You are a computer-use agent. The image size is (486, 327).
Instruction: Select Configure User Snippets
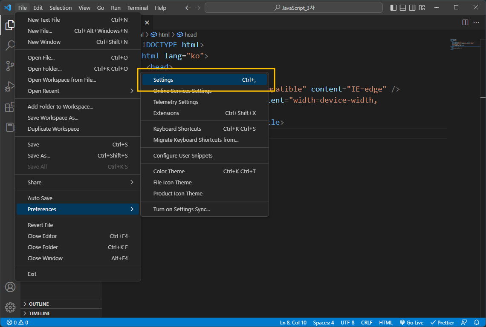coord(205,156)
